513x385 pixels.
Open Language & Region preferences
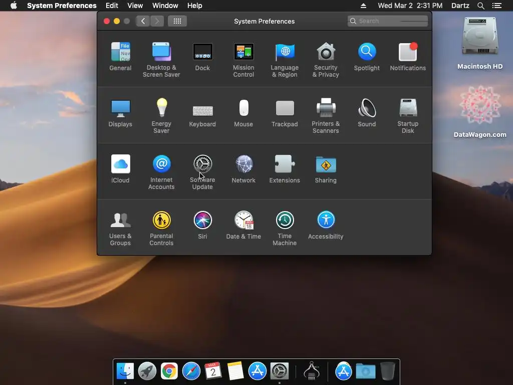(285, 60)
